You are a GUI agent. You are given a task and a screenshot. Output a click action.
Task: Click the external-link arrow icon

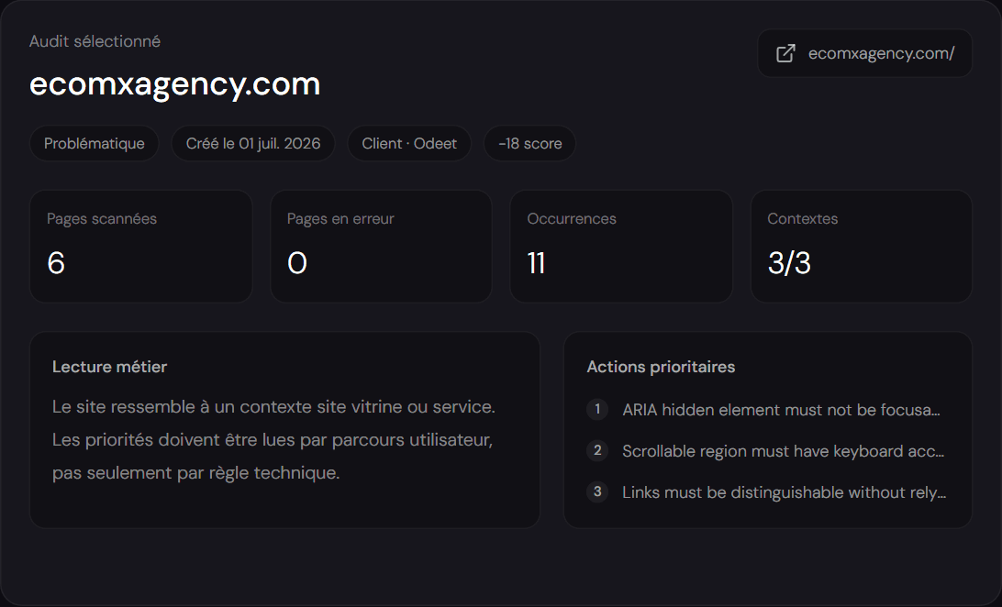[785, 53]
